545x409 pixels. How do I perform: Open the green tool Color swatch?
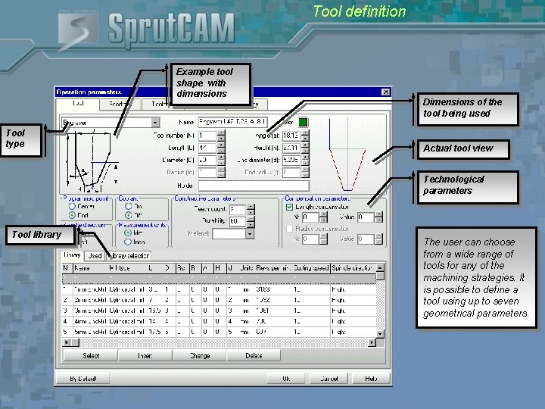click(x=303, y=122)
